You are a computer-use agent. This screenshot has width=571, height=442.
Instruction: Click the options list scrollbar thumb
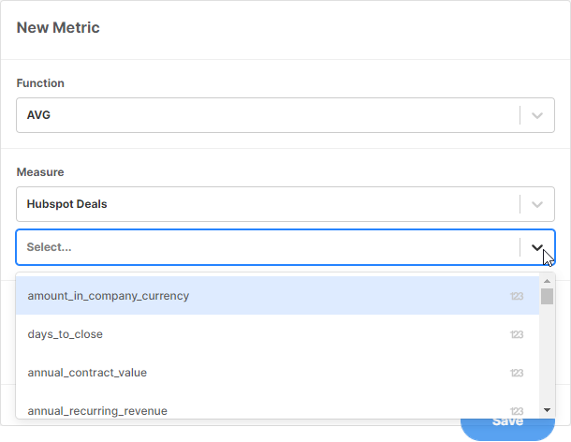click(x=547, y=297)
